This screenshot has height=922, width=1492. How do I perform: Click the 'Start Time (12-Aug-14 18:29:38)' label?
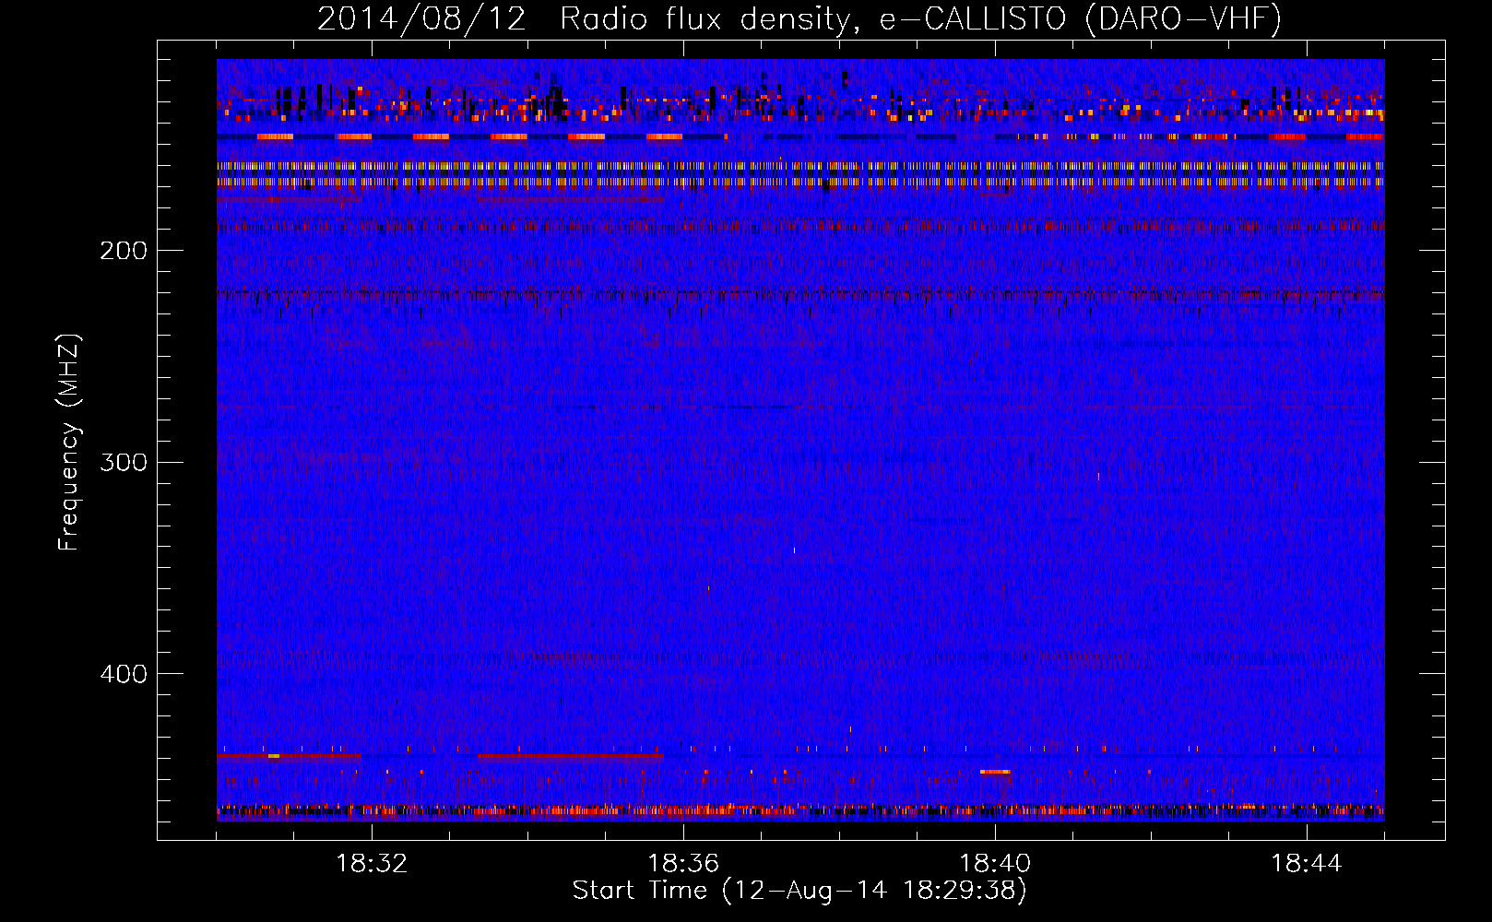[799, 891]
